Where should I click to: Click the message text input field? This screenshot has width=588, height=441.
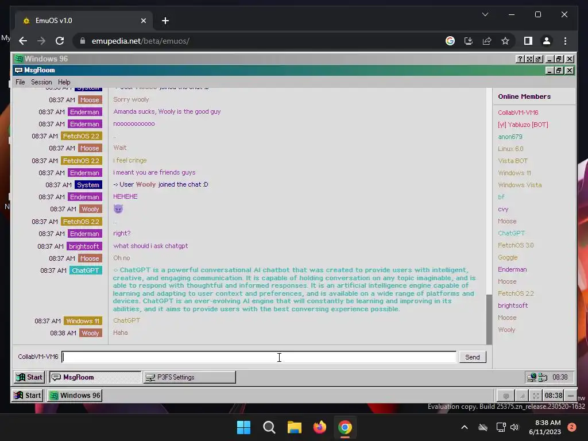click(x=259, y=357)
